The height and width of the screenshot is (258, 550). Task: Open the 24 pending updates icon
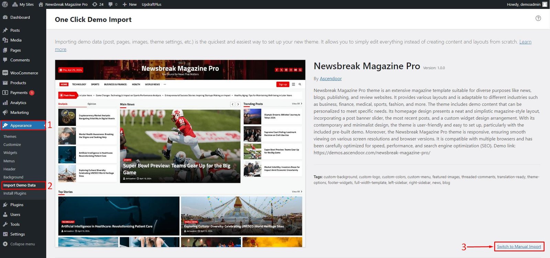click(98, 4)
